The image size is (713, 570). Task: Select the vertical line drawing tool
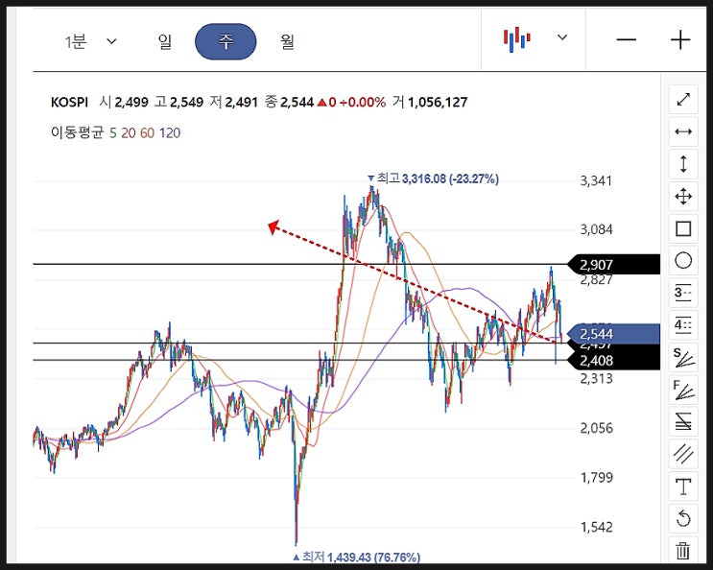point(683,164)
